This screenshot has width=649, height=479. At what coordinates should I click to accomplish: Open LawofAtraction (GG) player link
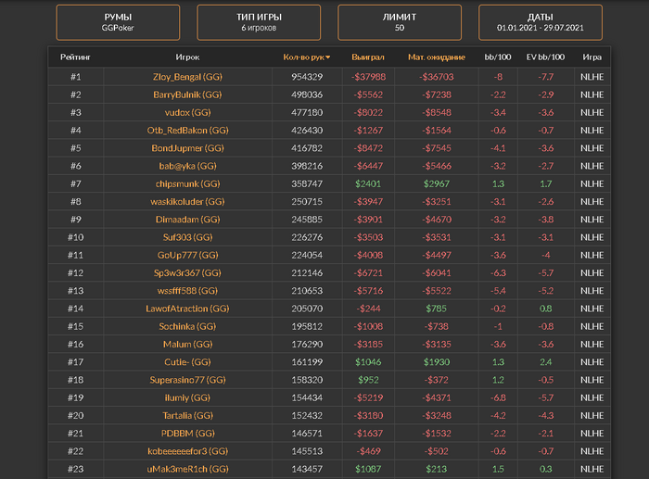point(187,309)
